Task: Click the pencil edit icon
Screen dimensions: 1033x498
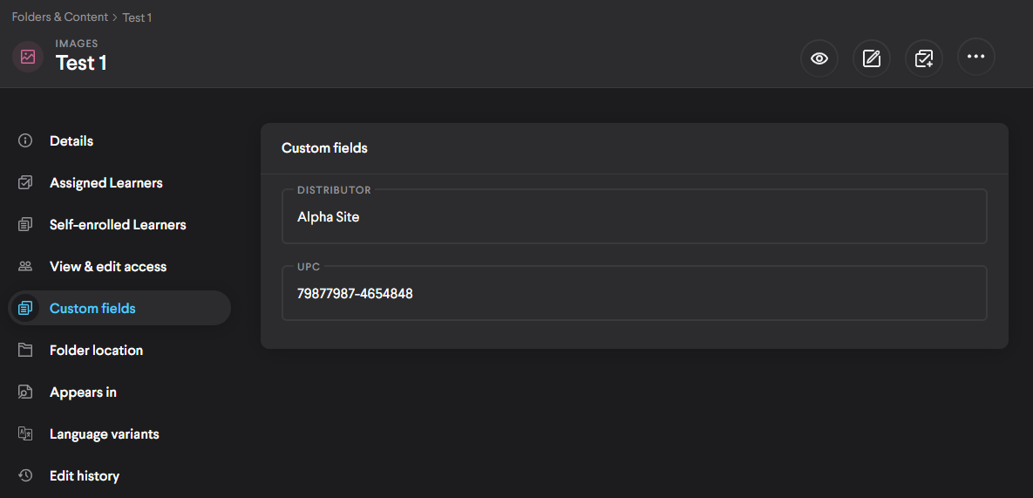Action: [871, 58]
